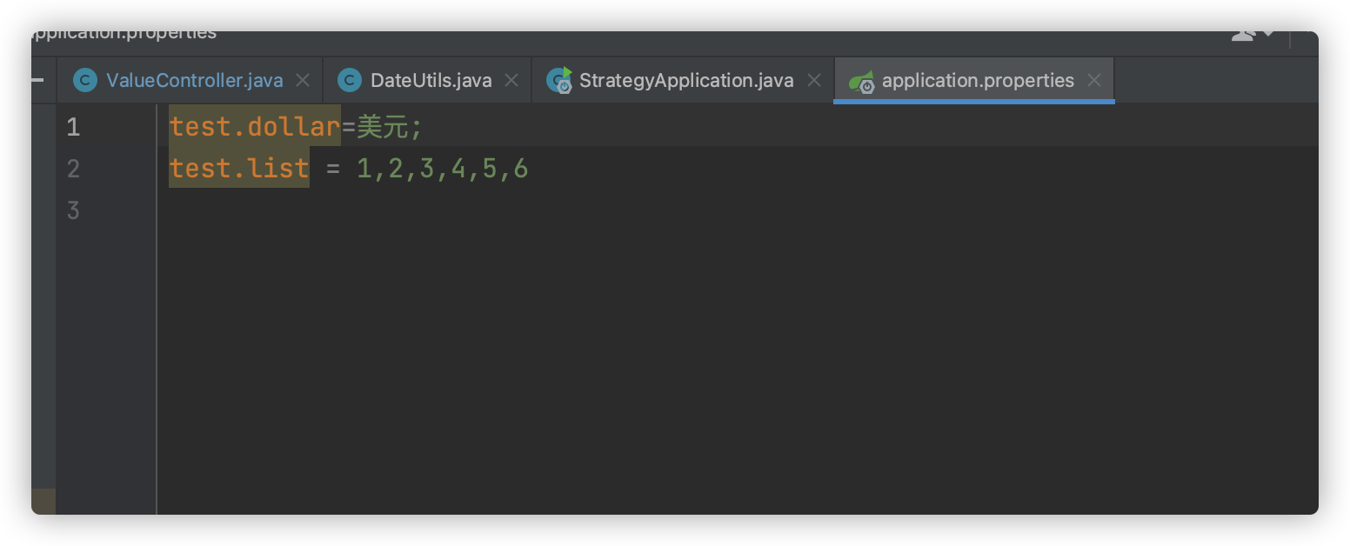Screen dimensions: 1350x546
Task: Click the collapse stripe icon left of tabs
Action: (x=39, y=79)
